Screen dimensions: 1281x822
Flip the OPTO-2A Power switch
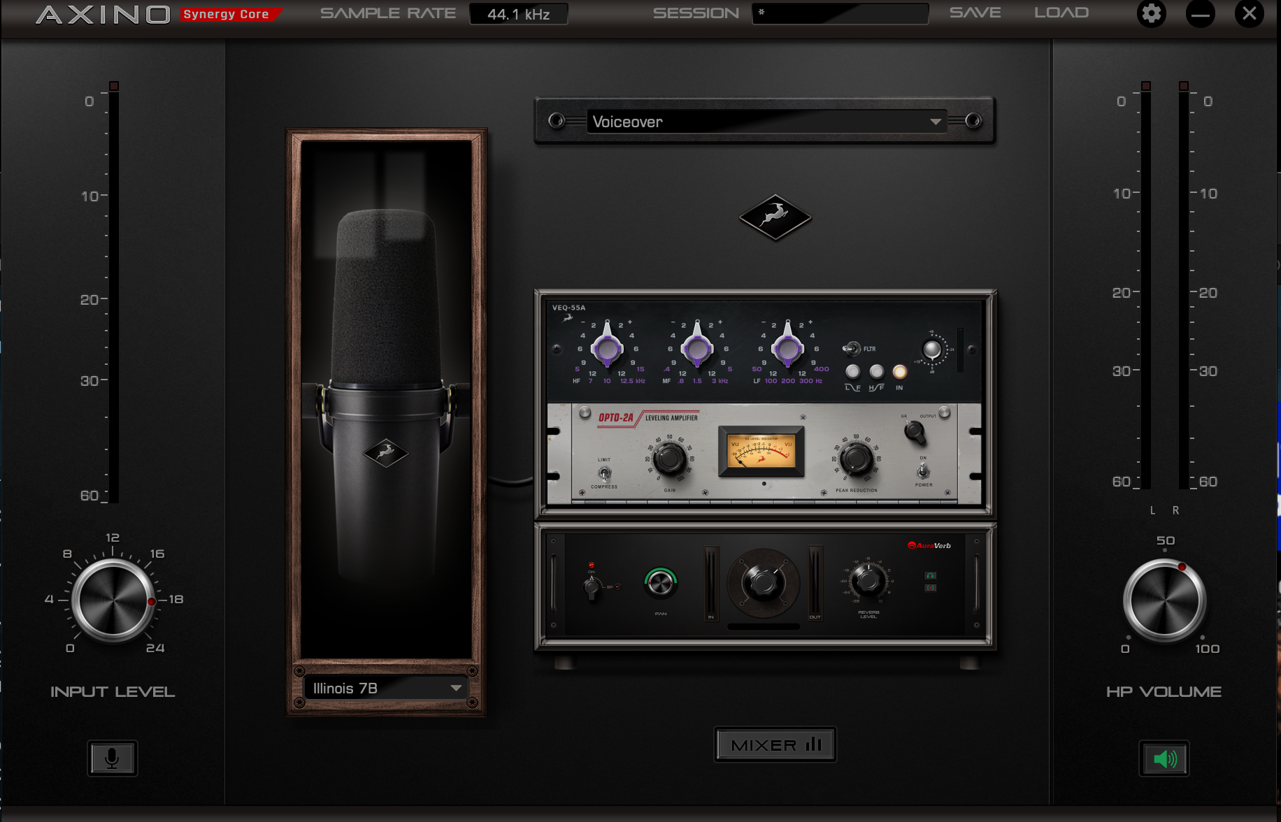pyautogui.click(x=923, y=471)
